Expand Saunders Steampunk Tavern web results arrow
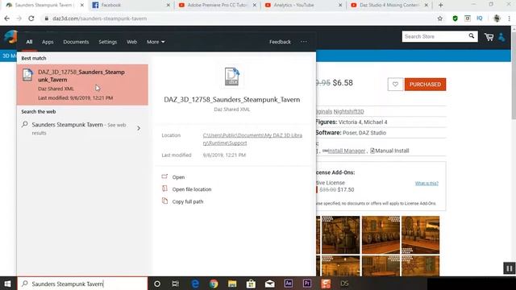 pos(139,128)
